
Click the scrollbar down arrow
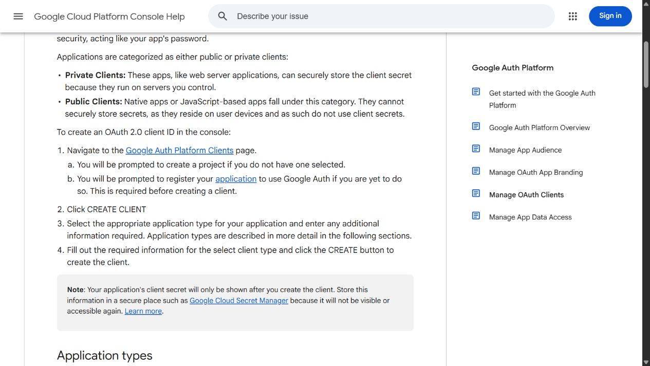pos(646,362)
